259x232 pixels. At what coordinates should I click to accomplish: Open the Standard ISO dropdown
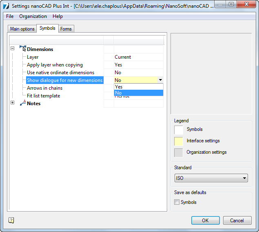[211, 178]
